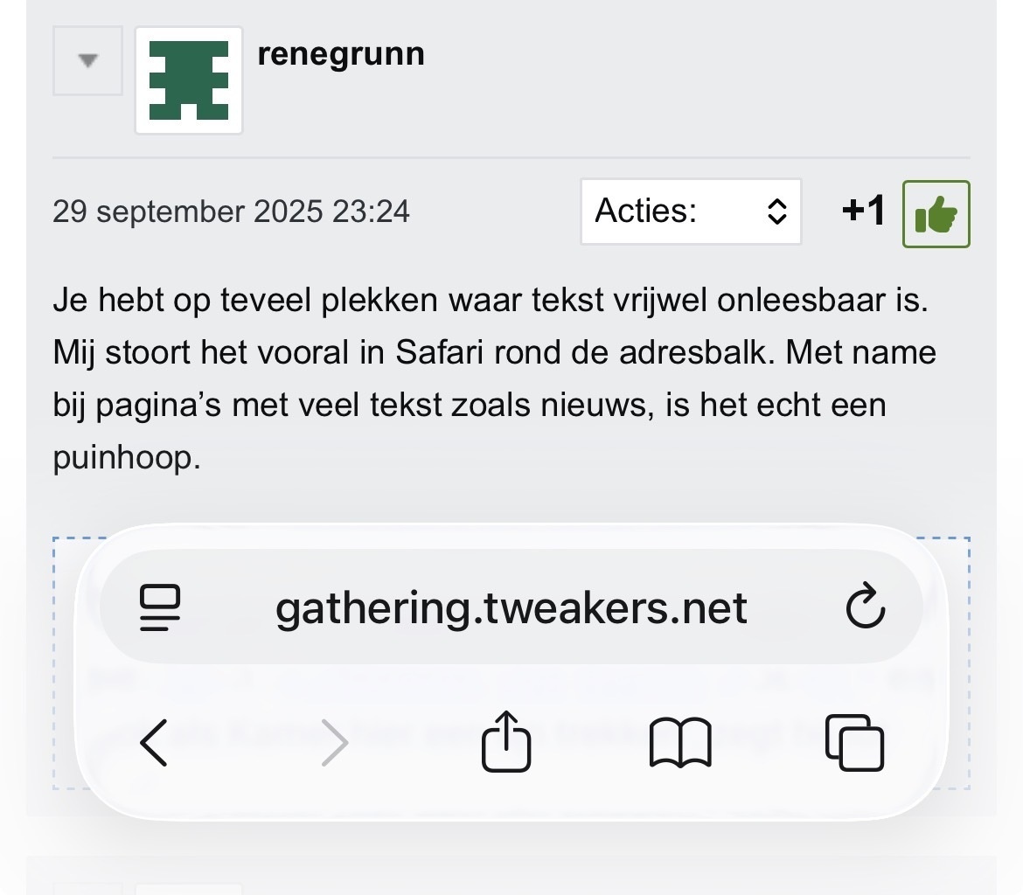The width and height of the screenshot is (1023, 895).
Task: Select gathering.tweakers.net in the address bar
Action: 511,607
